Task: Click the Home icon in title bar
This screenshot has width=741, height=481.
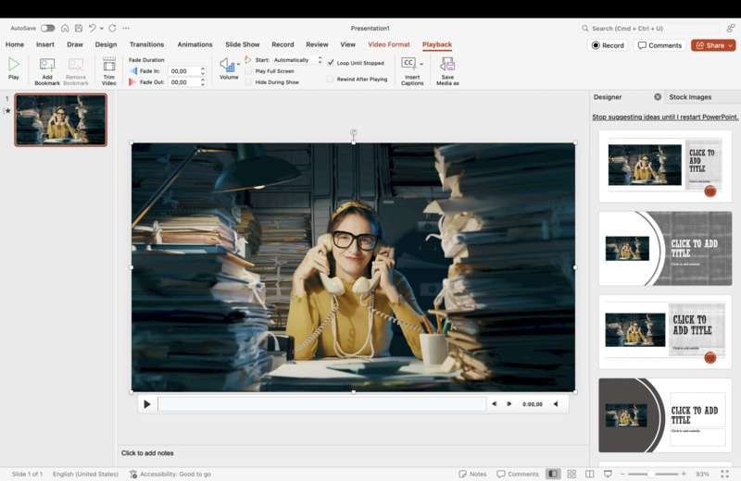Action: [65, 29]
